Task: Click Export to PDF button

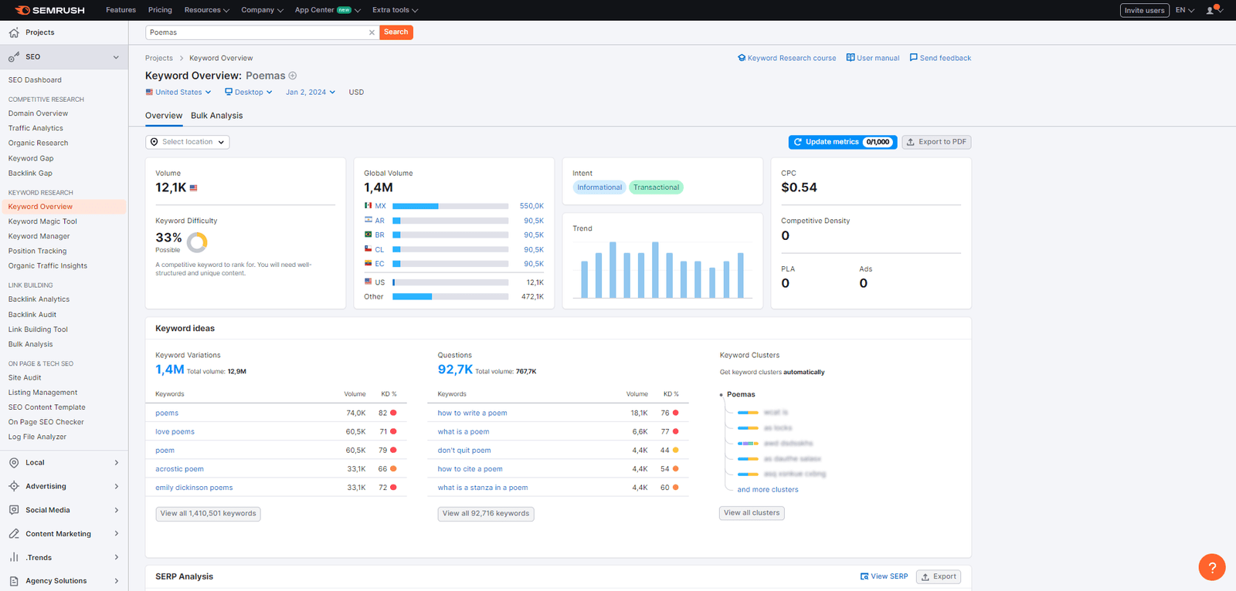Action: pos(936,142)
